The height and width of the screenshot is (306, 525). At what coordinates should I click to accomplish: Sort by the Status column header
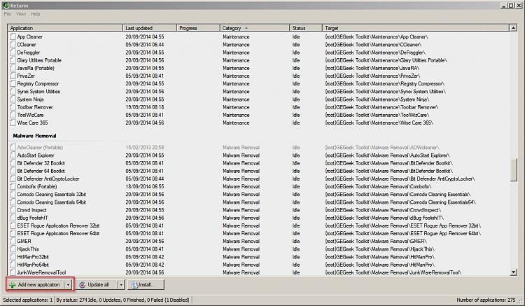point(306,28)
